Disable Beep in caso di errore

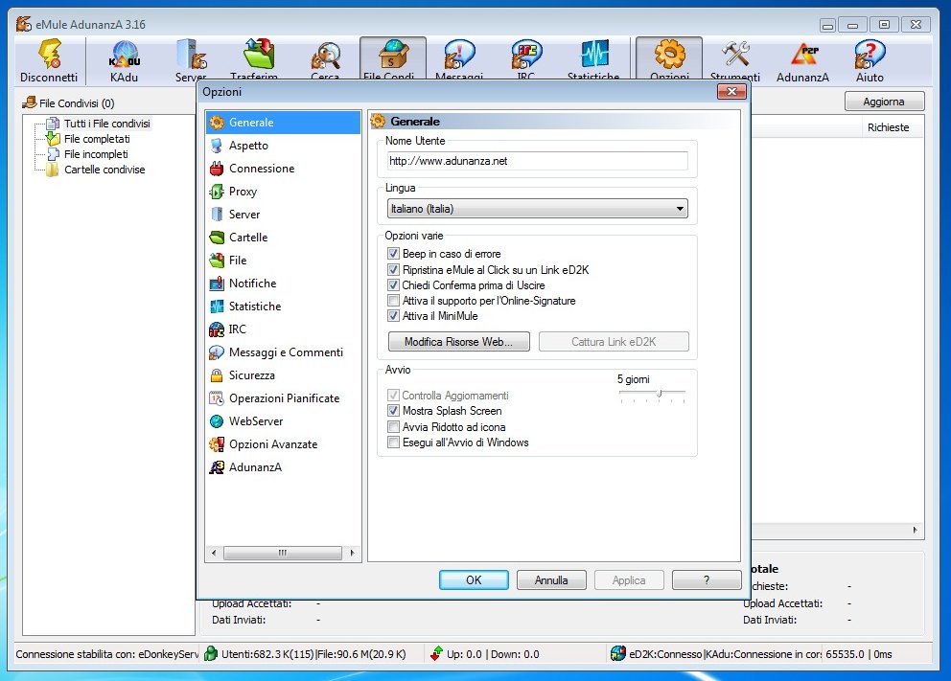[393, 255]
